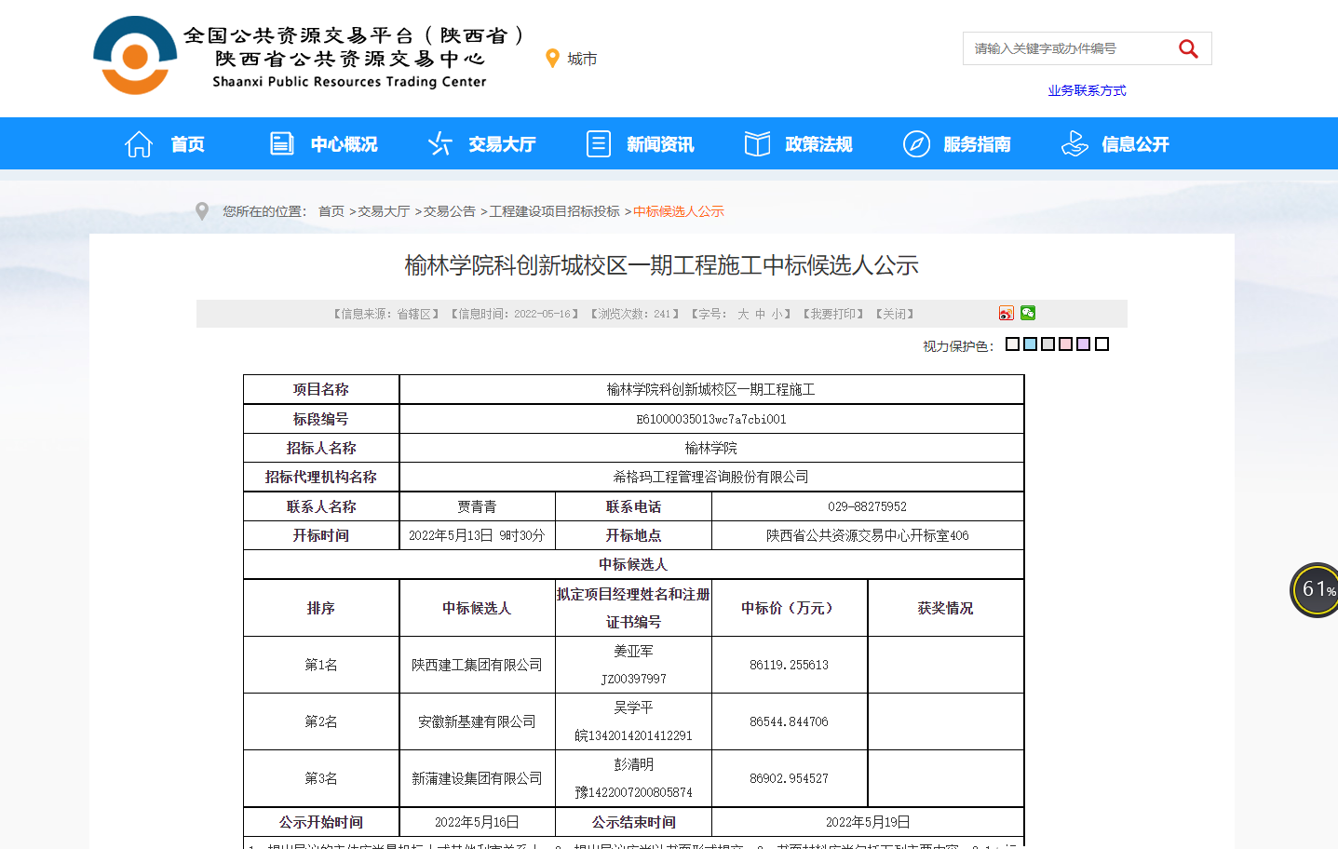Click the 政策法规 book icon

[x=757, y=144]
